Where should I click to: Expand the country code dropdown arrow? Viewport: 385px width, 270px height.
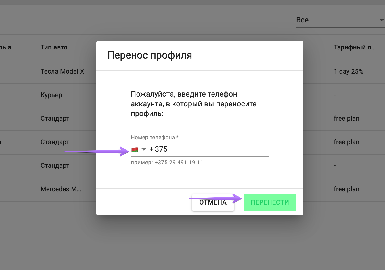tap(144, 149)
